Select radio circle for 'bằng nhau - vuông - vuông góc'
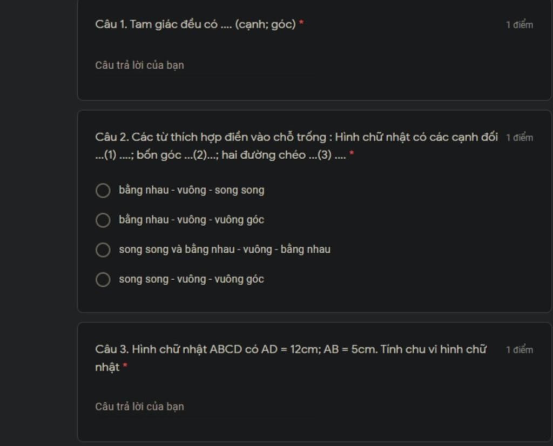 point(103,220)
